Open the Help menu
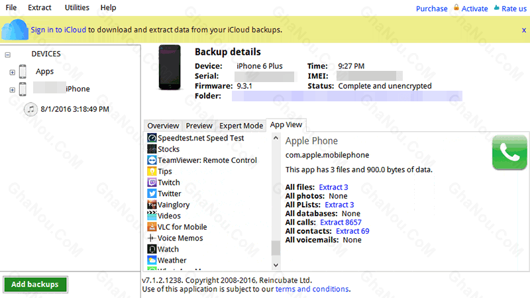 click(108, 7)
